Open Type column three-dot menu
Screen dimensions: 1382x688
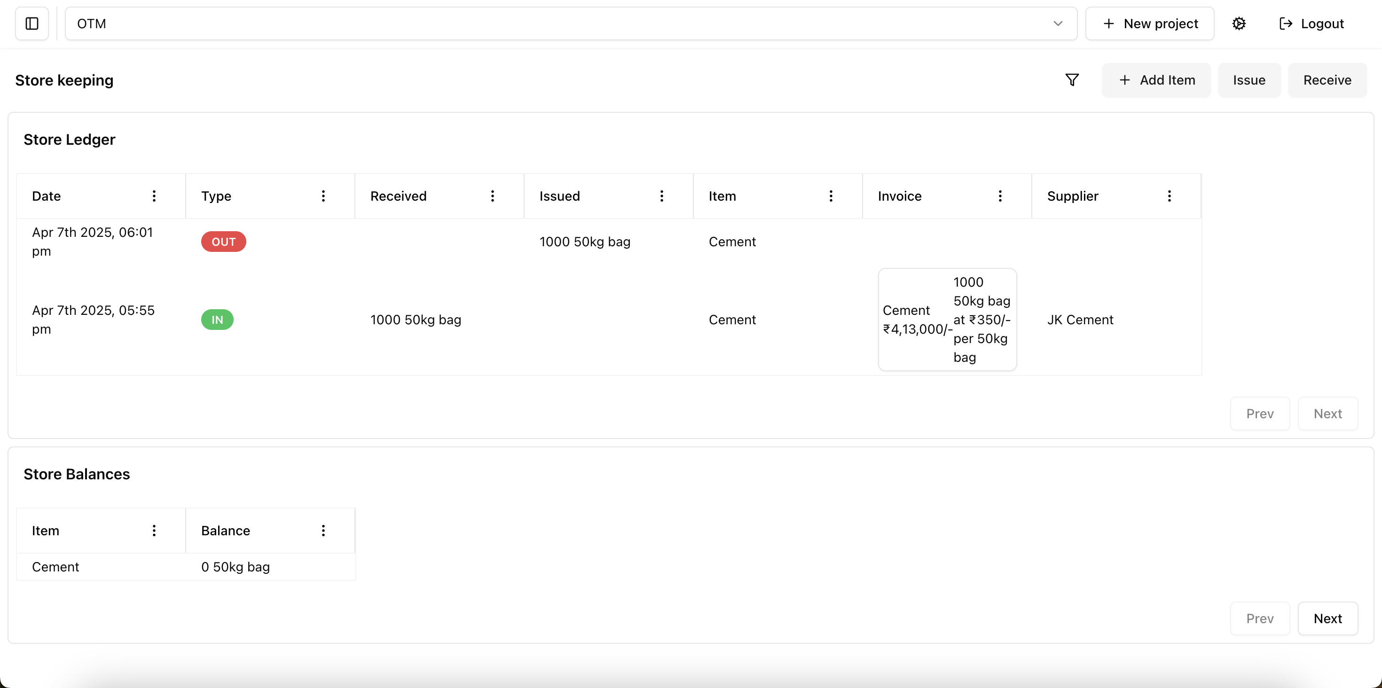pos(323,195)
